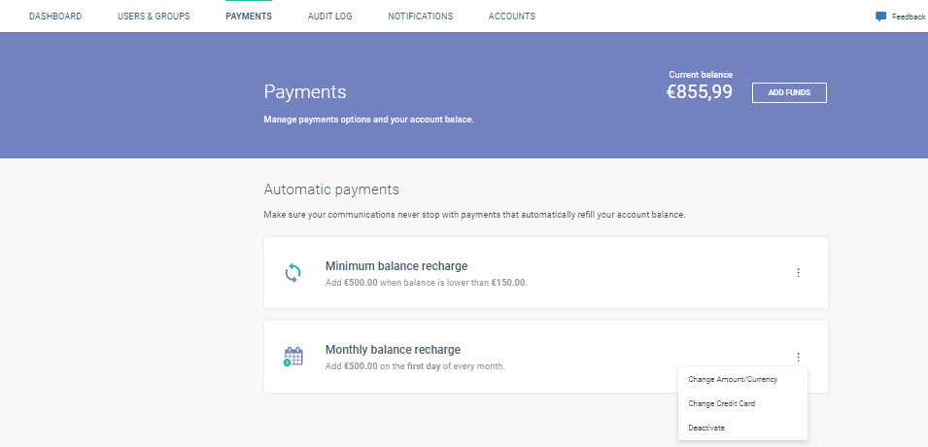This screenshot has width=928, height=447.
Task: Open the Notifications tab
Action: pyautogui.click(x=420, y=17)
